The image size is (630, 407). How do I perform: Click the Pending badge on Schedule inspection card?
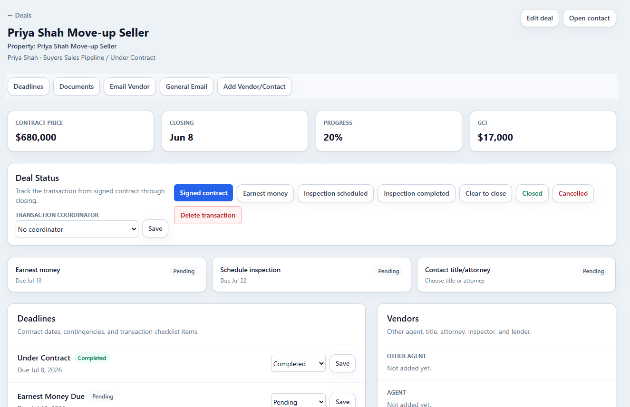pos(388,271)
